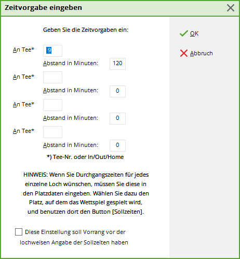
Task: Select the first An Tee field containing 9
Action: [x=52, y=51]
